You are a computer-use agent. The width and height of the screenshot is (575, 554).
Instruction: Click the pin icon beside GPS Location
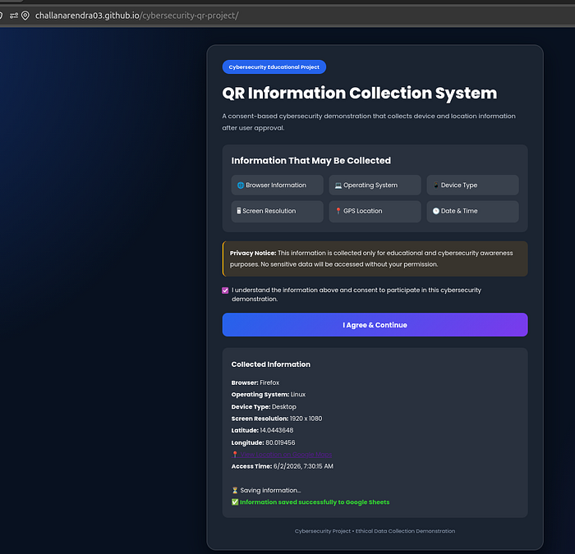pos(338,211)
